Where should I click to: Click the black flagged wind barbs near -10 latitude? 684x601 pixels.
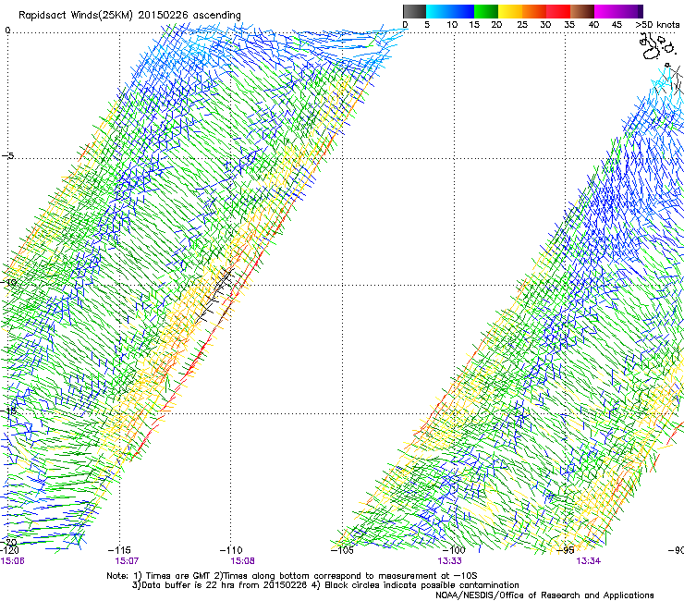point(214,295)
